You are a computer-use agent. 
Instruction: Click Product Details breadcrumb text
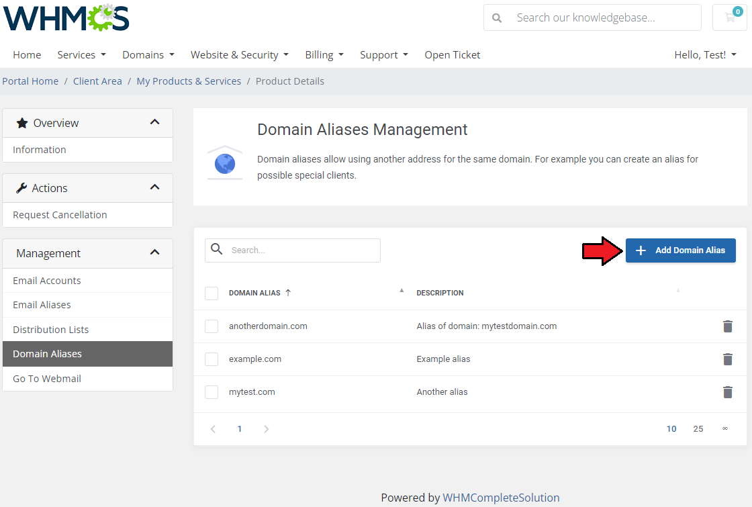pos(289,81)
